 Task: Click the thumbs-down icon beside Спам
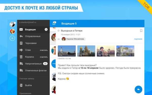pyautogui.click(x=21, y=50)
